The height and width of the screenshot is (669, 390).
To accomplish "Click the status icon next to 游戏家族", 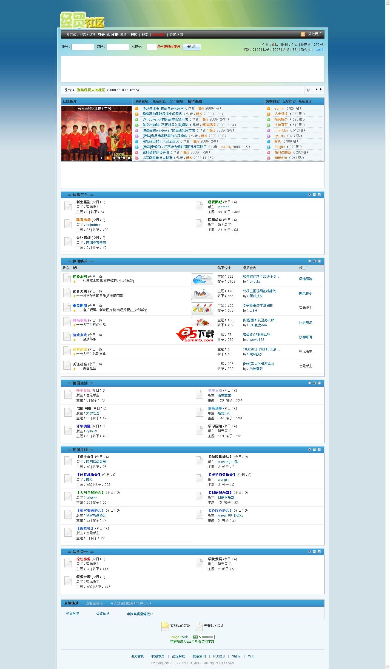I will (x=67, y=336).
